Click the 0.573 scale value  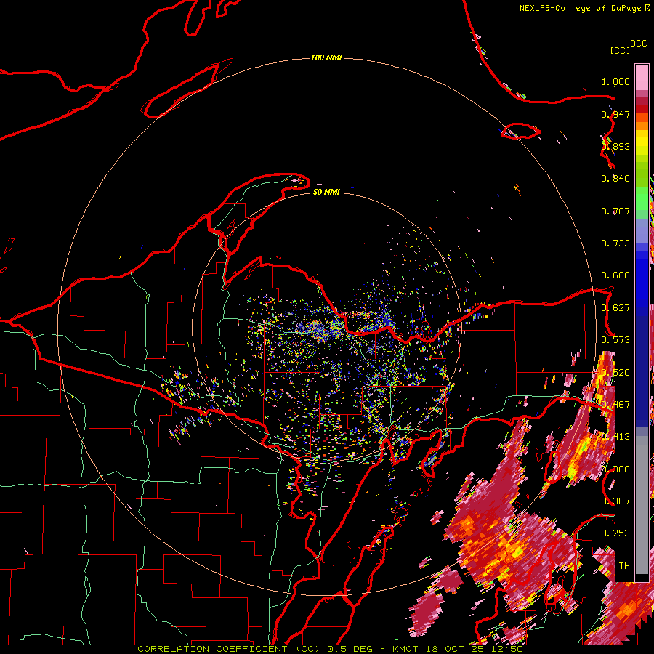tap(615, 340)
